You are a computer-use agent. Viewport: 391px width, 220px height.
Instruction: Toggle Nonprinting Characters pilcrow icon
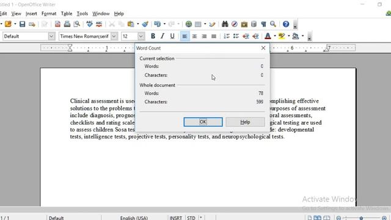point(263,24)
